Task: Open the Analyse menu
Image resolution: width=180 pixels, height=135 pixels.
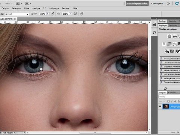Action: [36, 9]
